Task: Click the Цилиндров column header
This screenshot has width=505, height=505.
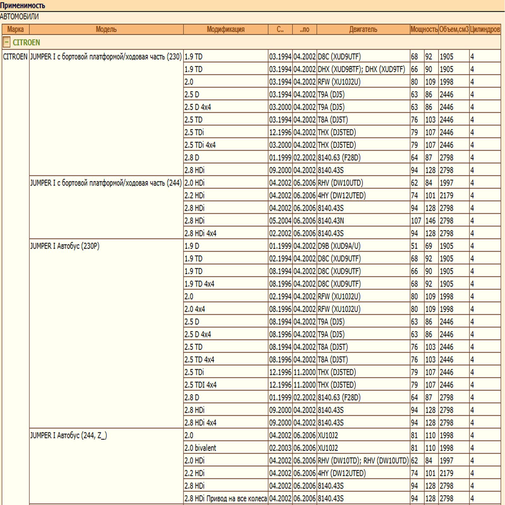Action: tap(485, 29)
